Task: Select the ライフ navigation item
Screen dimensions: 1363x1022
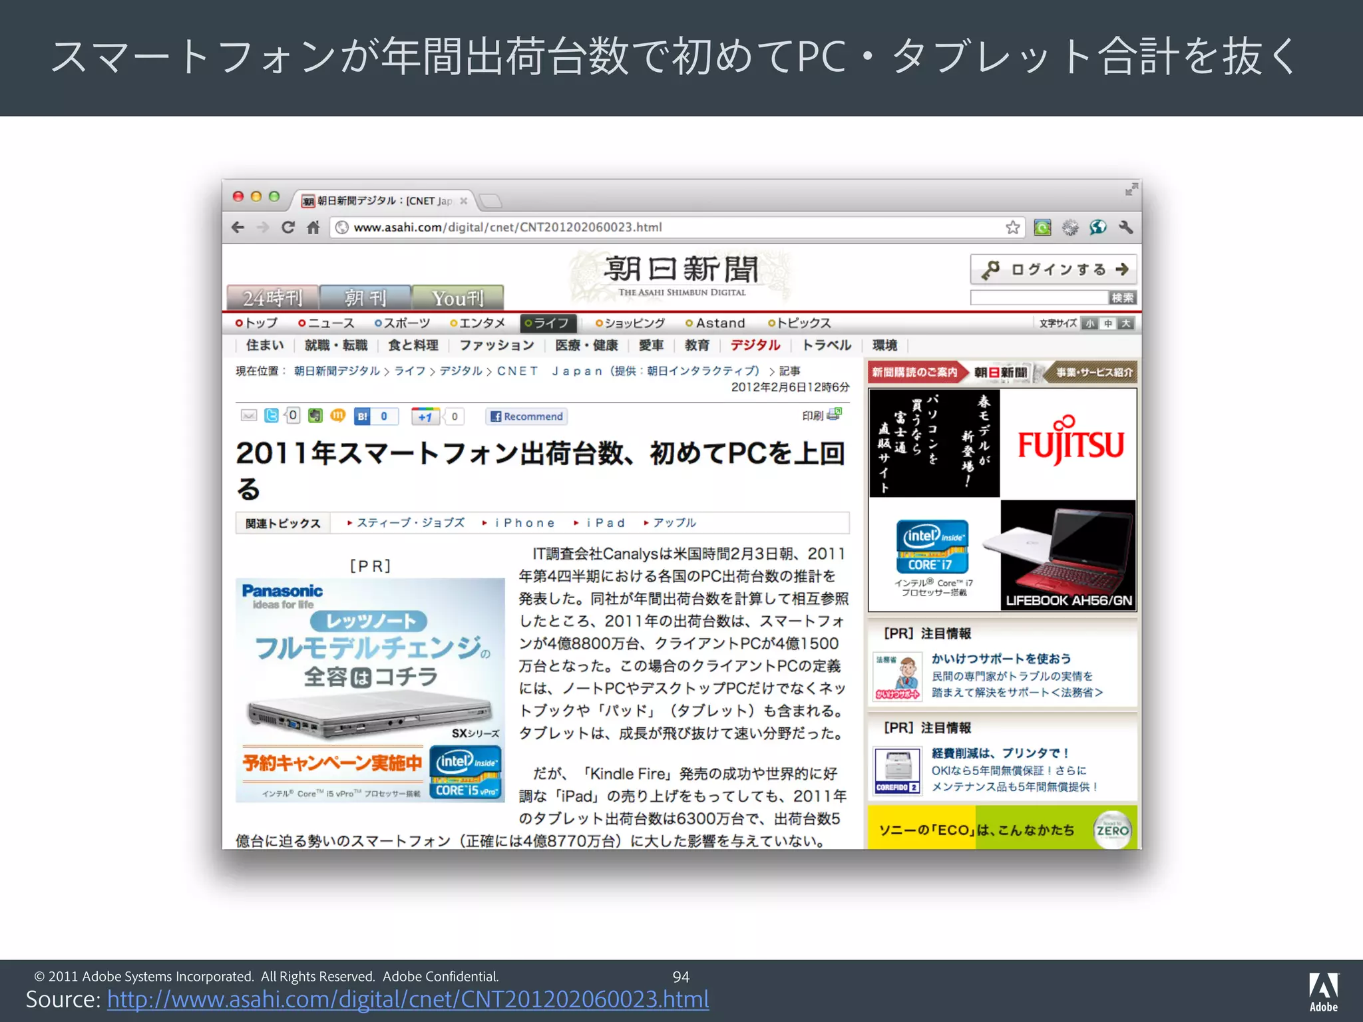Action: pos(548,323)
